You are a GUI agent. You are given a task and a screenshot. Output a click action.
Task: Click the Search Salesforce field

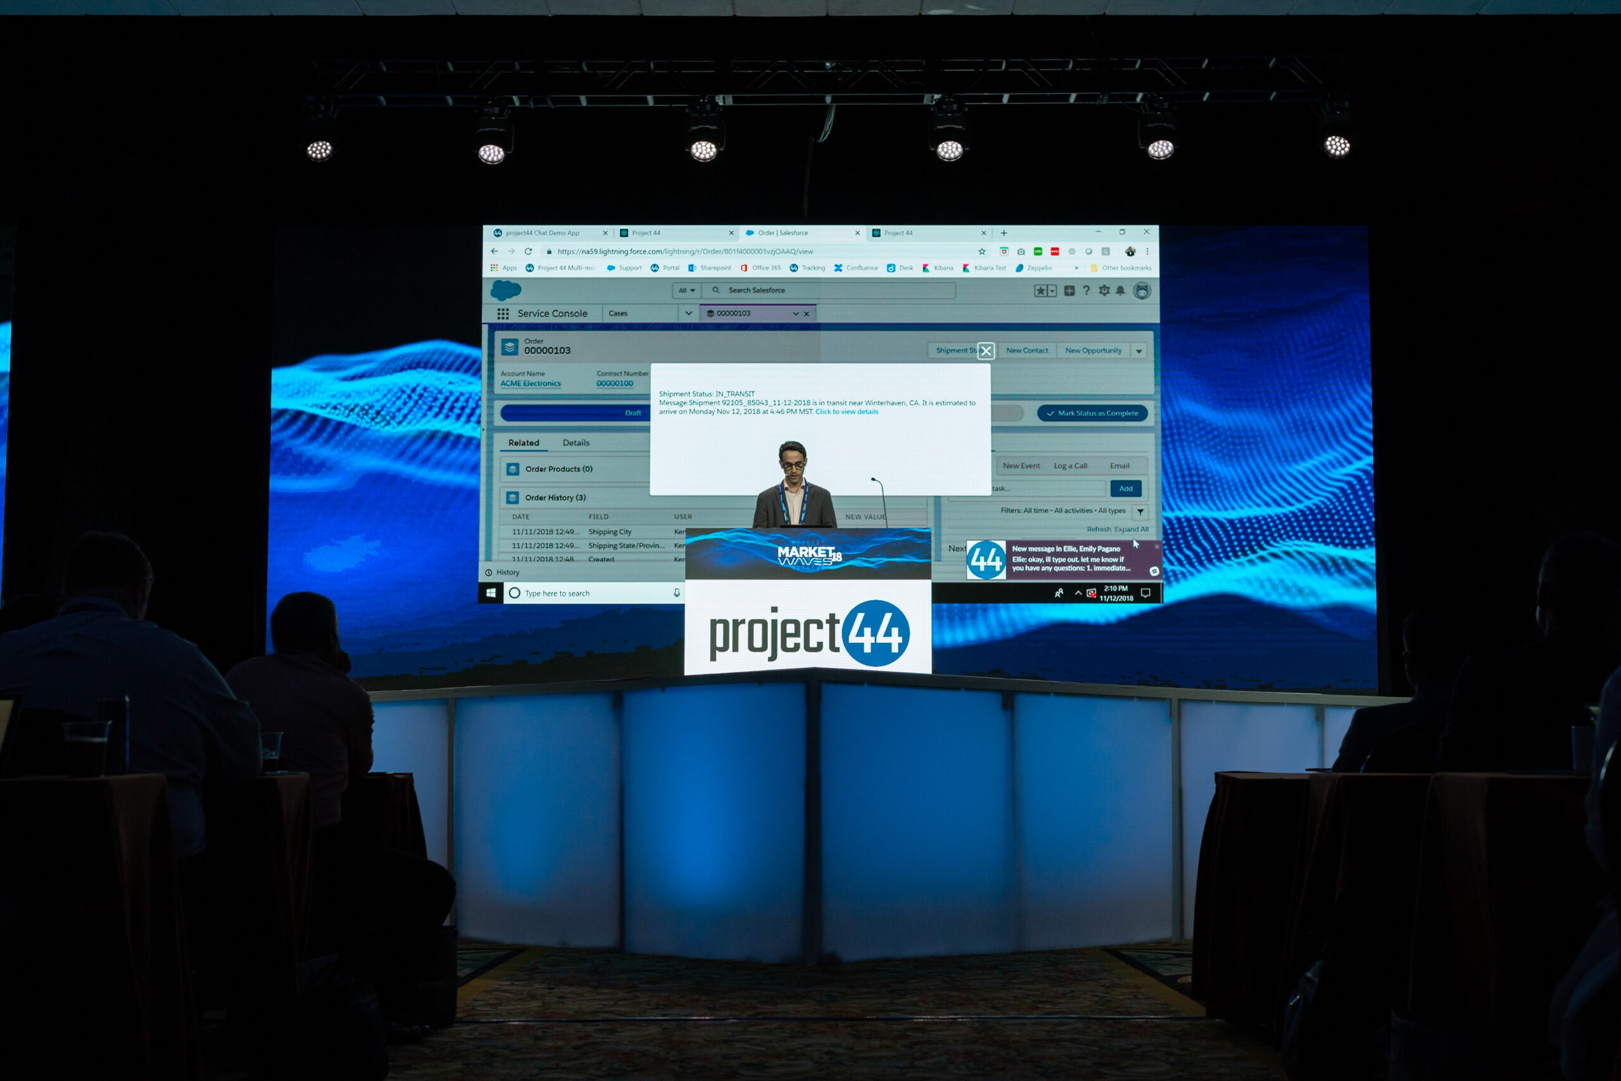click(x=829, y=291)
